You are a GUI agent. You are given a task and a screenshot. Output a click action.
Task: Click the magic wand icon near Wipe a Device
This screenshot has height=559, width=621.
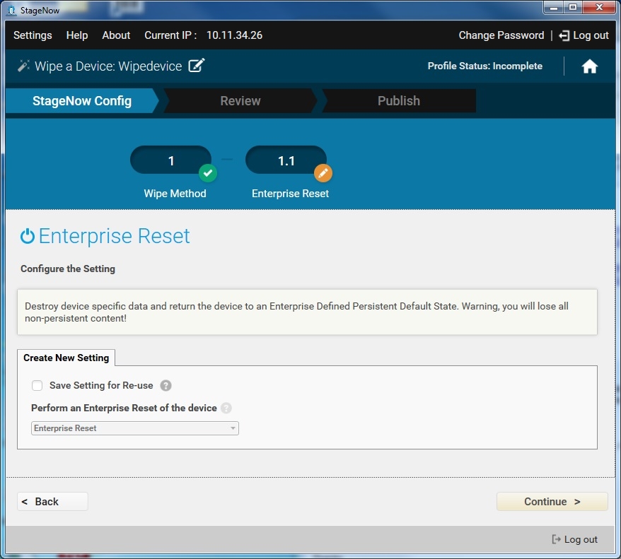[23, 66]
